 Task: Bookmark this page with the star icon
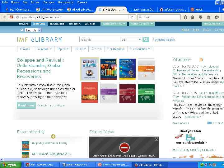pos(185,17)
